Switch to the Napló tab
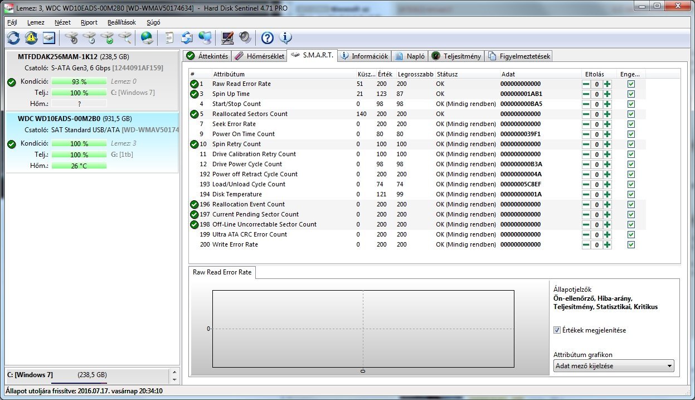The width and height of the screenshot is (695, 400). 410,56
